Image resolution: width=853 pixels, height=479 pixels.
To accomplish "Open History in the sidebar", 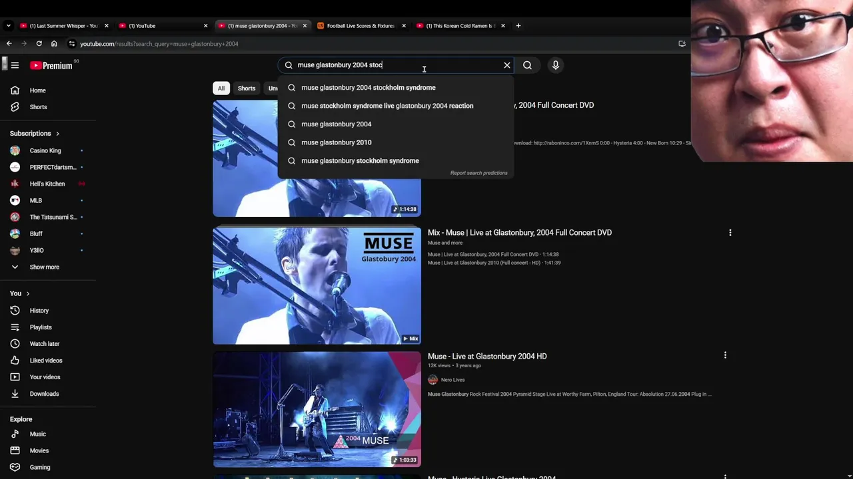I will tap(48, 311).
